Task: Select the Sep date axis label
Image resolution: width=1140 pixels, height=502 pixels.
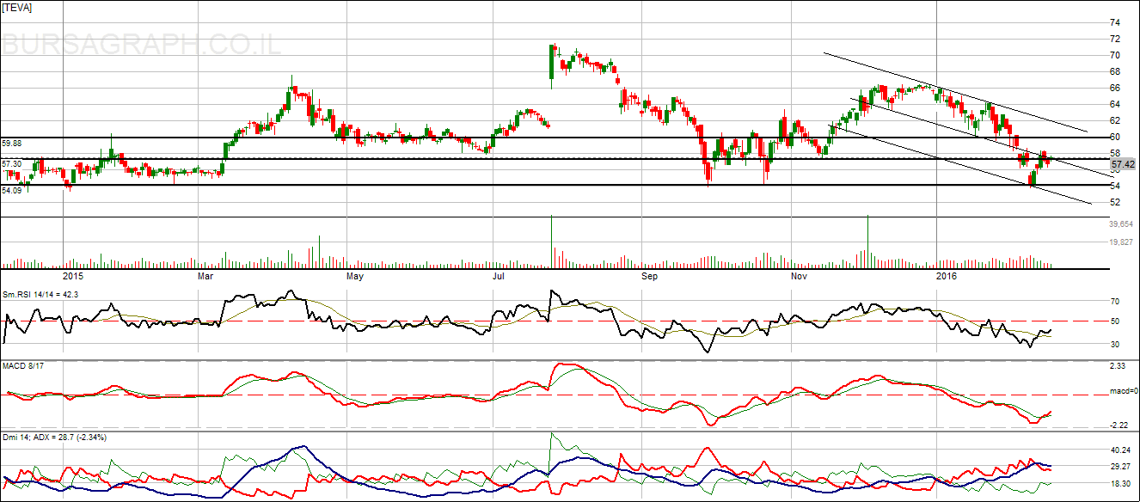Action: 650,276
